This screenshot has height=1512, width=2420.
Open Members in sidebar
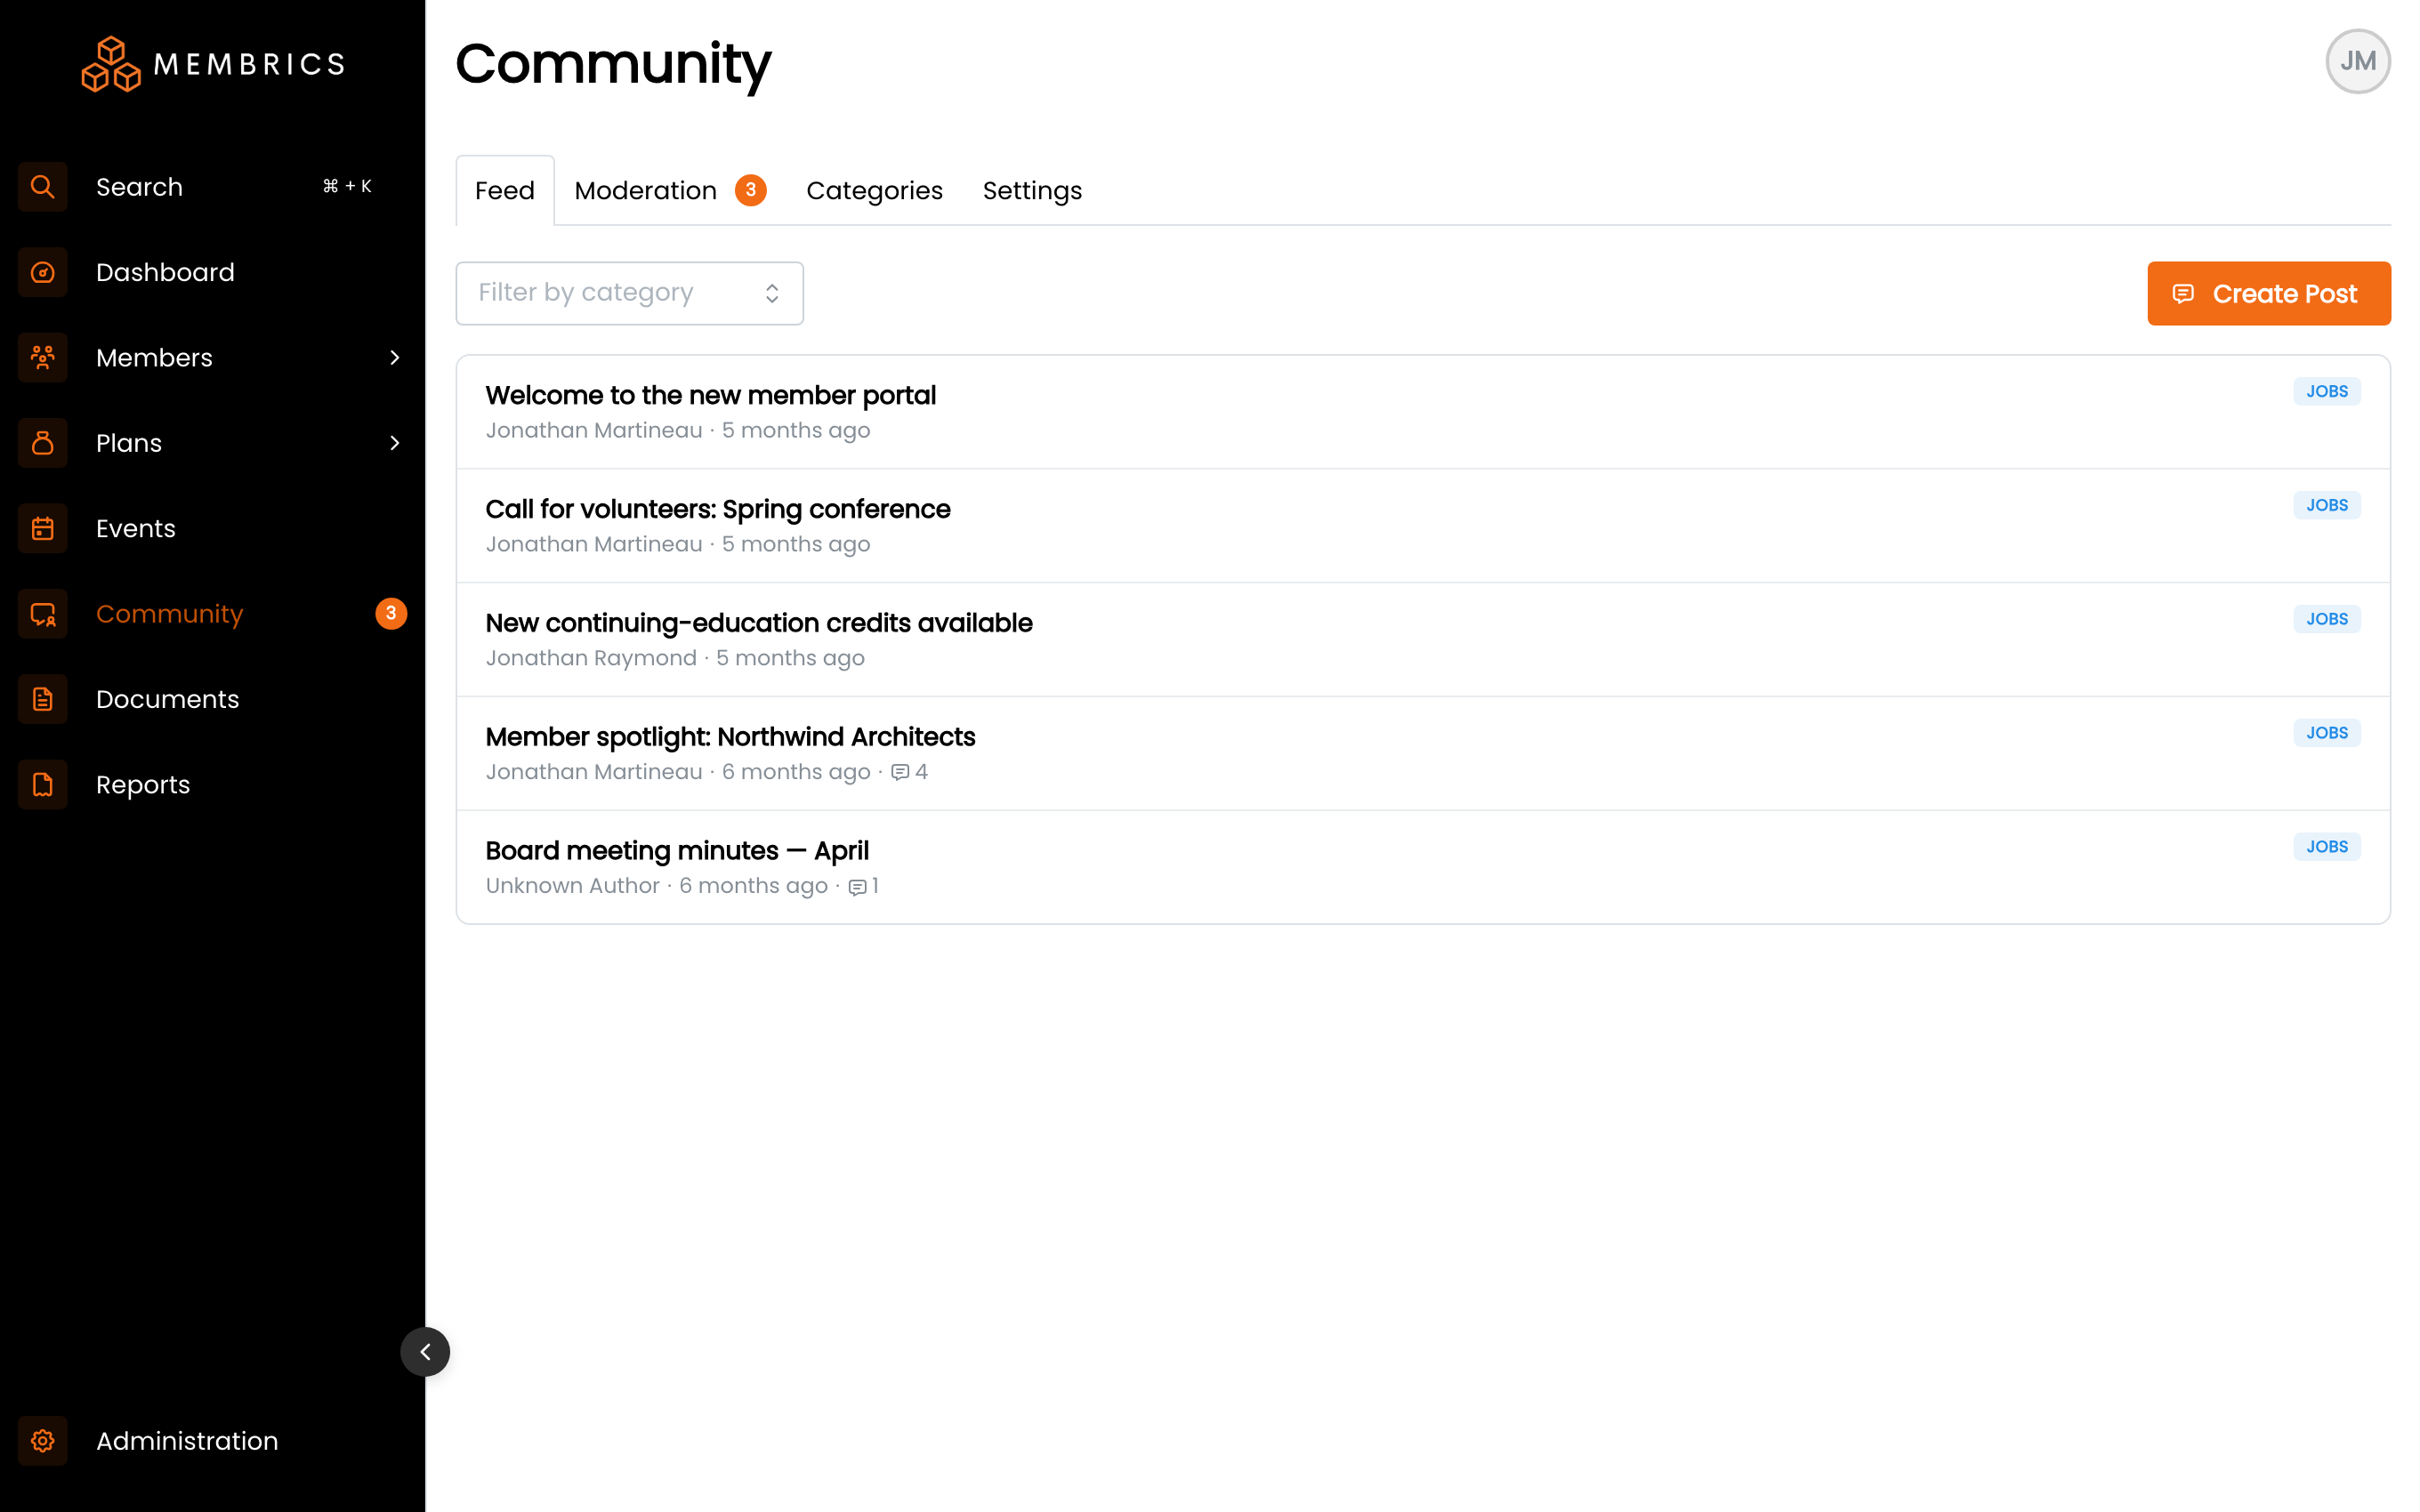(x=212, y=357)
